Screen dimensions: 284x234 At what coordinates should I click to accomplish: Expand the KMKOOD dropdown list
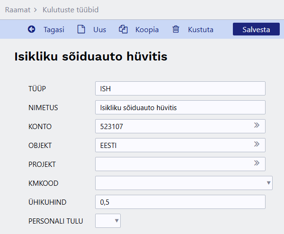click(269, 183)
